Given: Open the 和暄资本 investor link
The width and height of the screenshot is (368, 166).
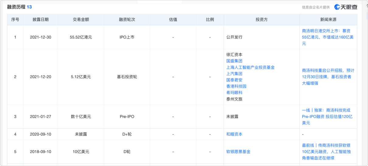Looking at the screenshot, I should [234, 134].
